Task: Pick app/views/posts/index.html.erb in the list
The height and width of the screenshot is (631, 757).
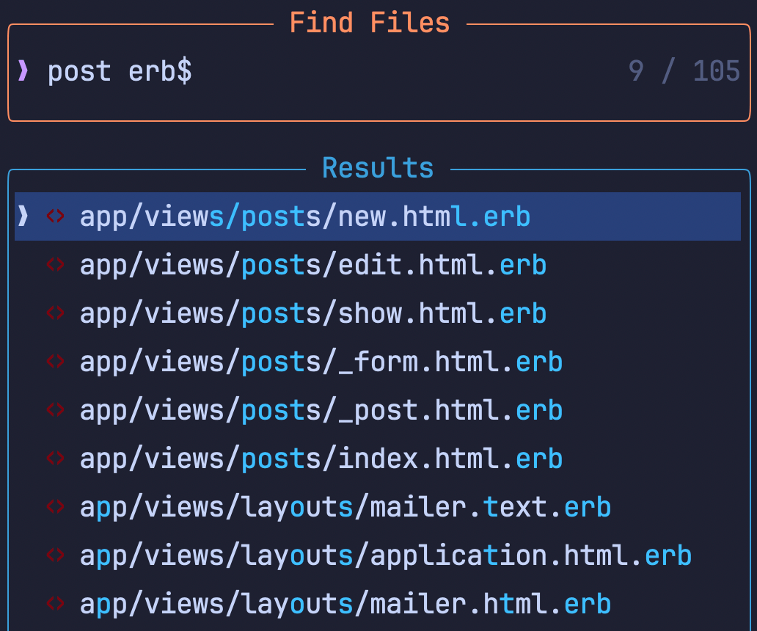Action: pyautogui.click(x=321, y=459)
